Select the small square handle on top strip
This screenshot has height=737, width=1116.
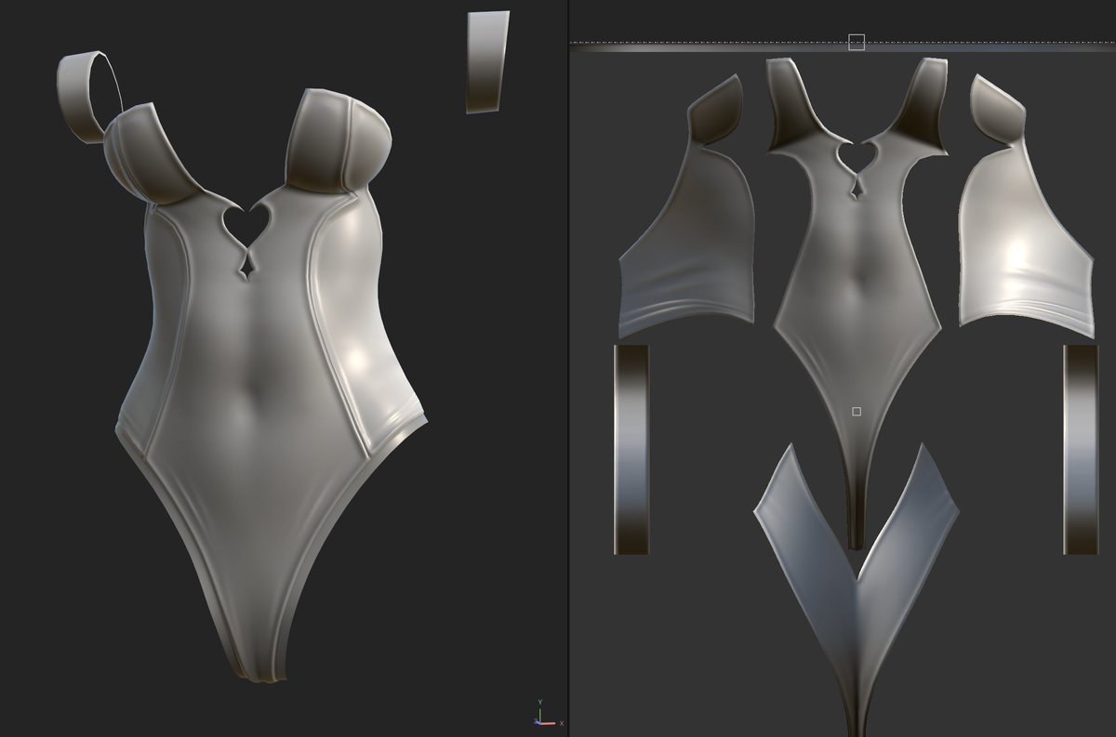[x=857, y=42]
